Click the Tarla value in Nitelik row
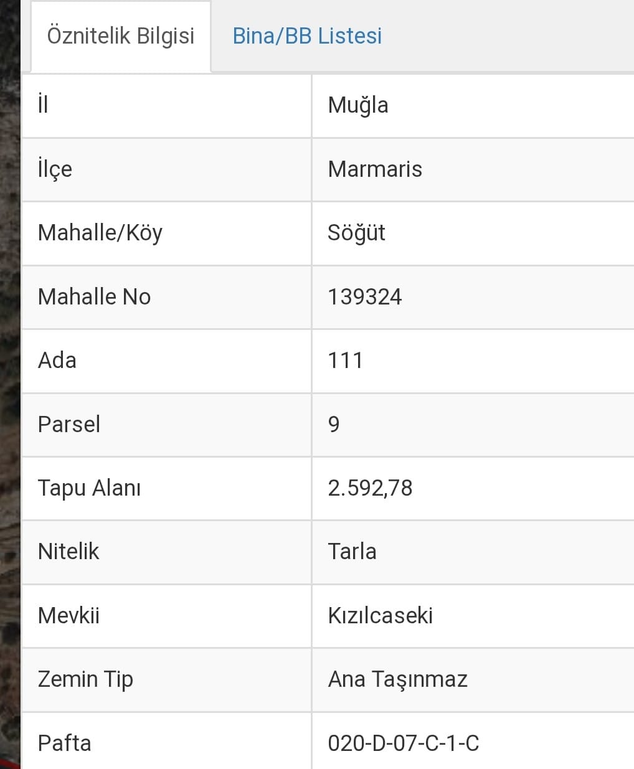Viewport: 634px width, 769px height. [352, 552]
